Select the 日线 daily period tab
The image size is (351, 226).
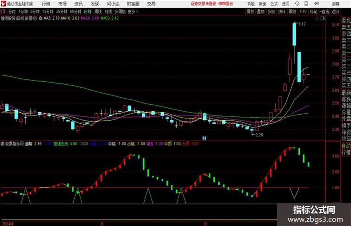point(88,12)
